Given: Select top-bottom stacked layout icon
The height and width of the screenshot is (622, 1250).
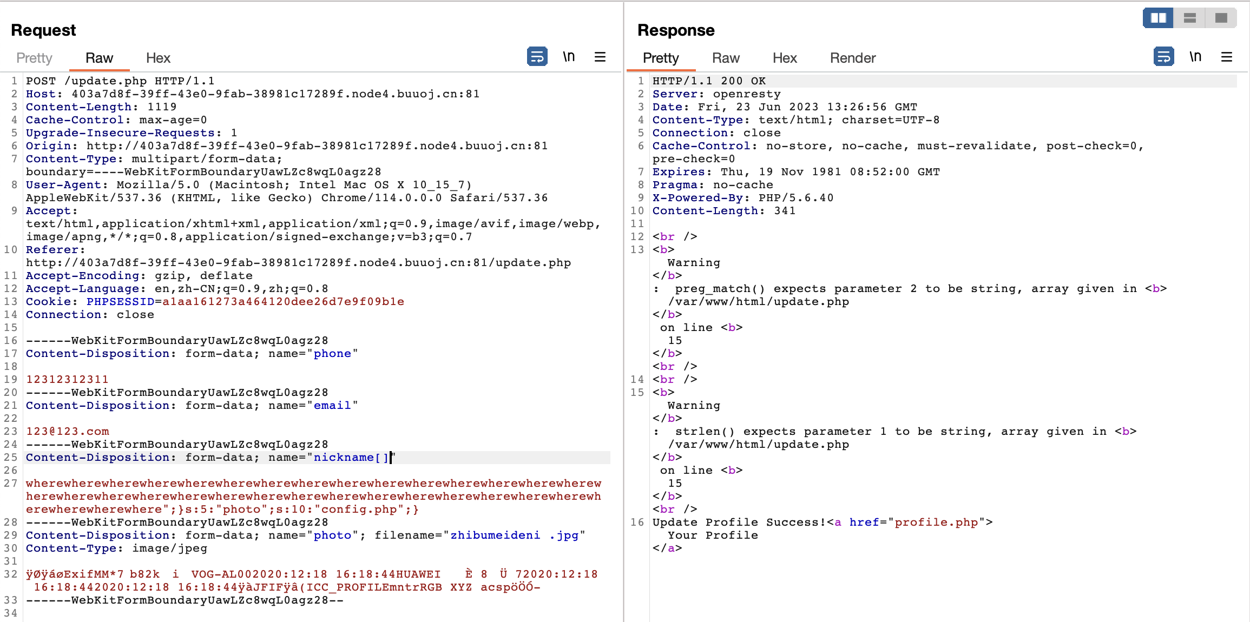Looking at the screenshot, I should click(1189, 18).
